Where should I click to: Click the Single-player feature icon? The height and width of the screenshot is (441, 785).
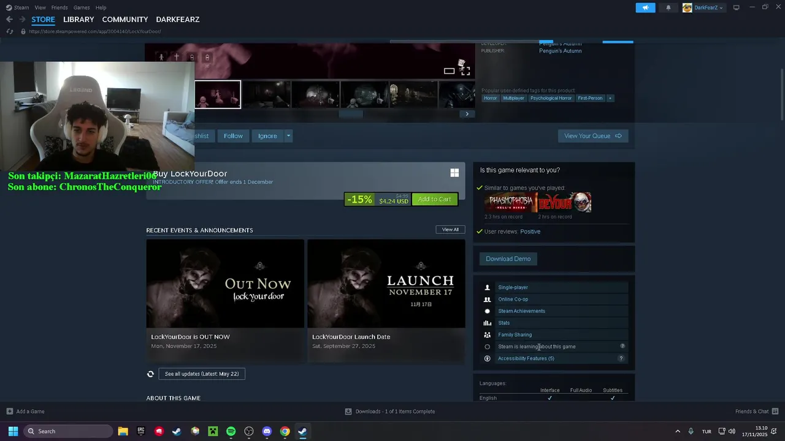pyautogui.click(x=488, y=287)
